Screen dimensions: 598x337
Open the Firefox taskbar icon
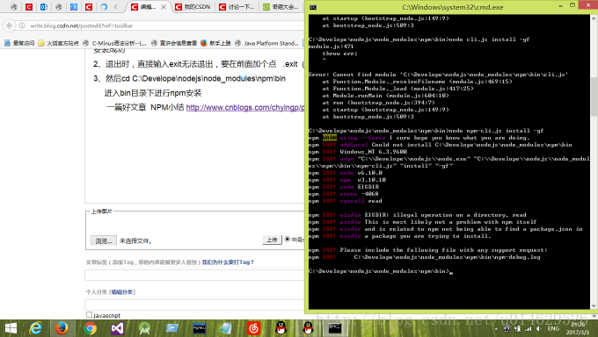62,328
